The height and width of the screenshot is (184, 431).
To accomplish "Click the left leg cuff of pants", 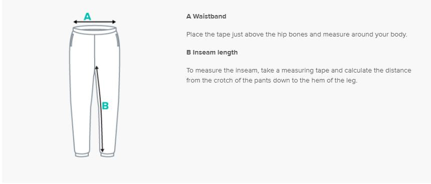I will [82, 154].
